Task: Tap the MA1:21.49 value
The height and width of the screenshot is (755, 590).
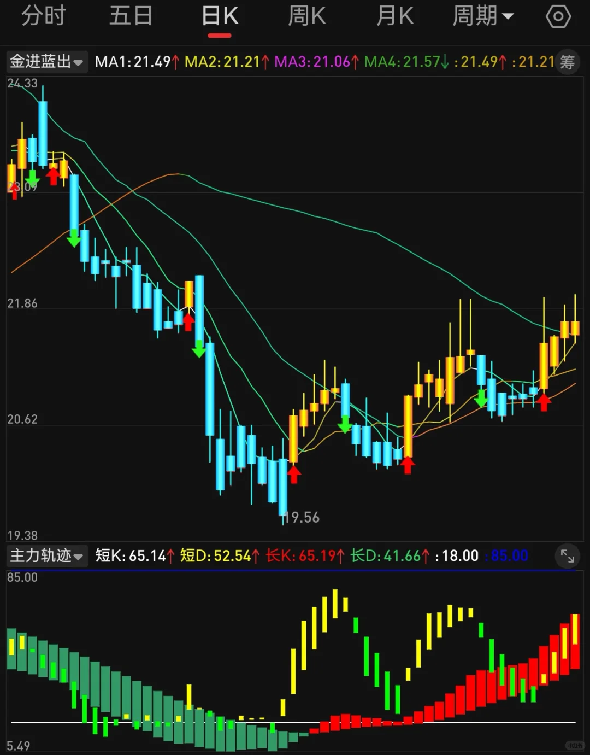Action: click(137, 62)
